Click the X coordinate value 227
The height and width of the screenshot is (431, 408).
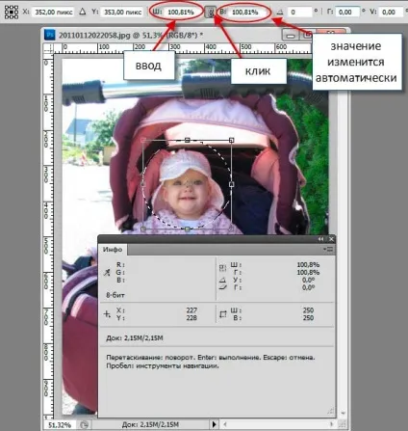(191, 310)
